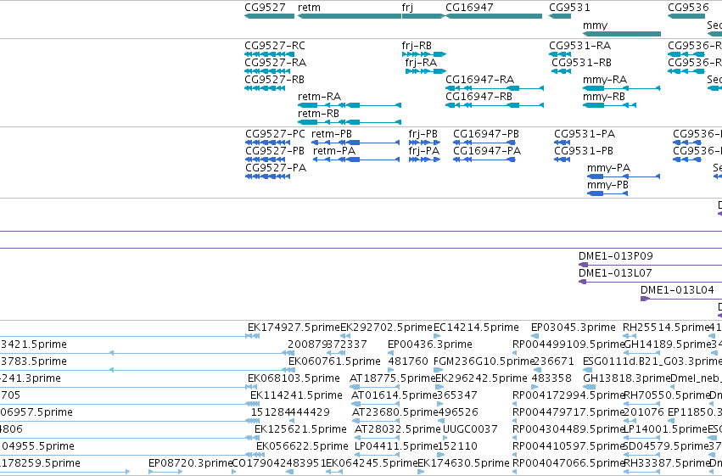The height and width of the screenshot is (476, 722).
Task: Click EST FGM236G10.5prime
Action: click(484, 361)
